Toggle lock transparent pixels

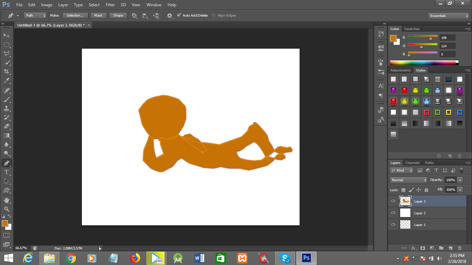pyautogui.click(x=403, y=190)
